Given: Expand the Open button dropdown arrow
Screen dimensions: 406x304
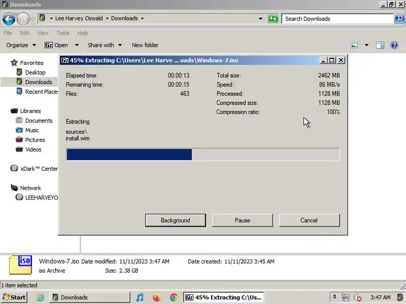Looking at the screenshot, I should 77,45.
